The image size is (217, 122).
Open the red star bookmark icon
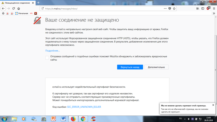[x=36, y=13]
